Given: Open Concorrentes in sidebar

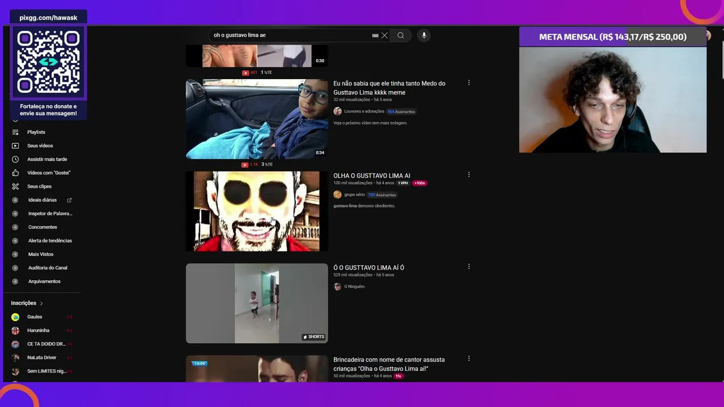Looking at the screenshot, I should (42, 227).
